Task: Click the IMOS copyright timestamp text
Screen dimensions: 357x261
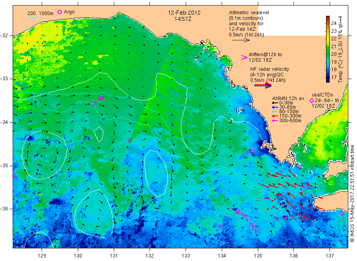Action: pos(352,193)
